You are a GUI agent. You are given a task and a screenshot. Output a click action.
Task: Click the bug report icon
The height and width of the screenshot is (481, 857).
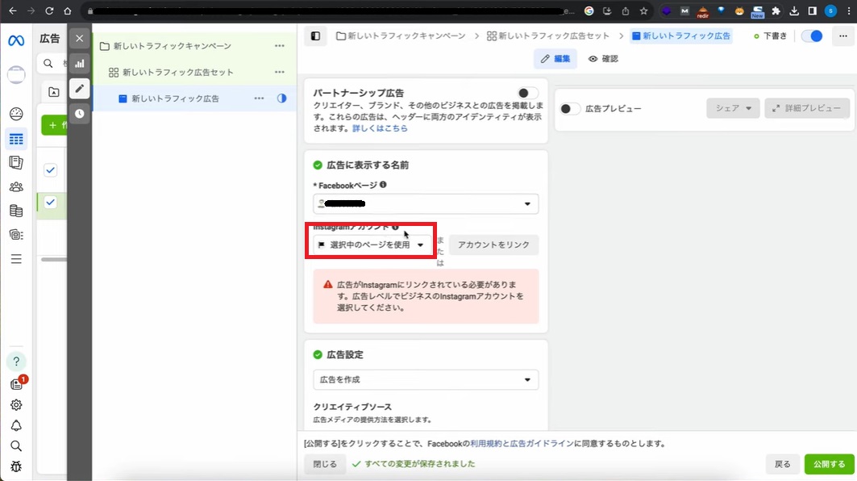[16, 466]
